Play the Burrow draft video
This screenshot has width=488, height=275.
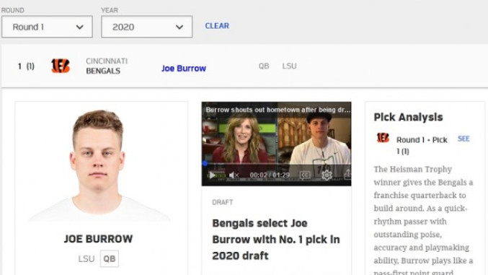tap(212, 175)
